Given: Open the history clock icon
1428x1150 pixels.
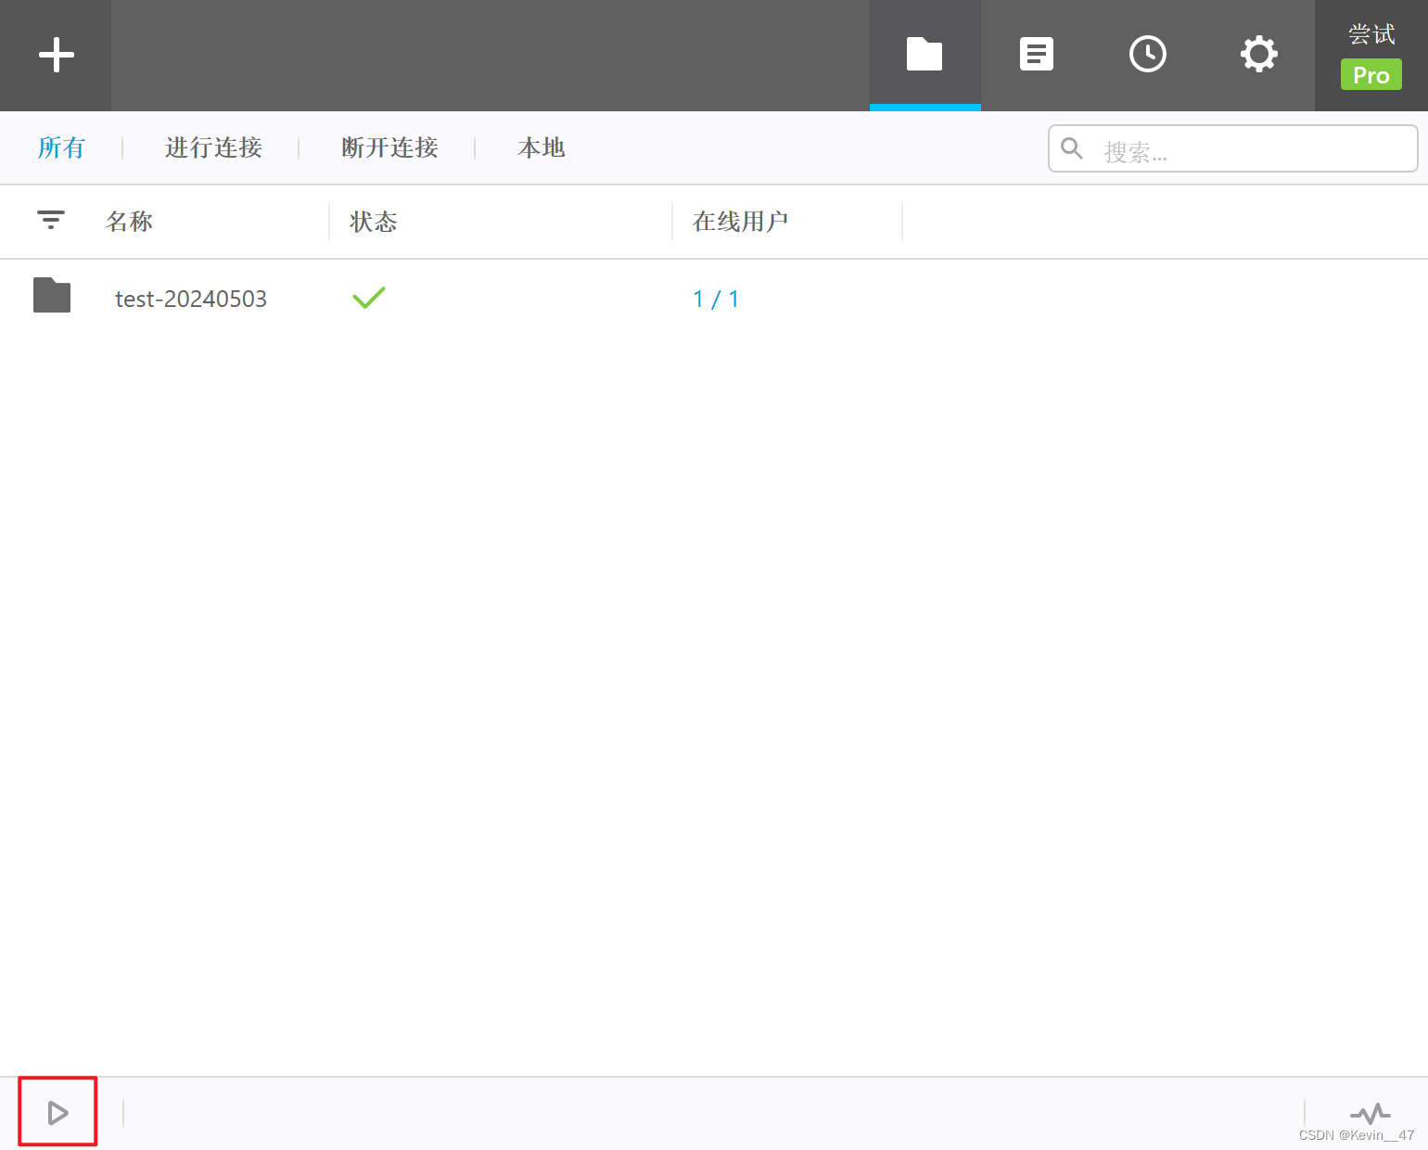Looking at the screenshot, I should (1147, 55).
